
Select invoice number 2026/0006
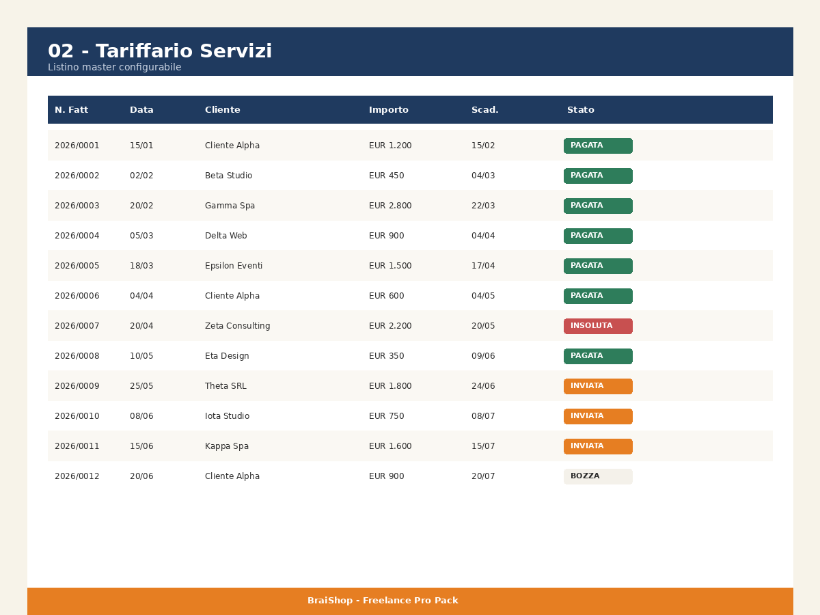(x=77, y=296)
